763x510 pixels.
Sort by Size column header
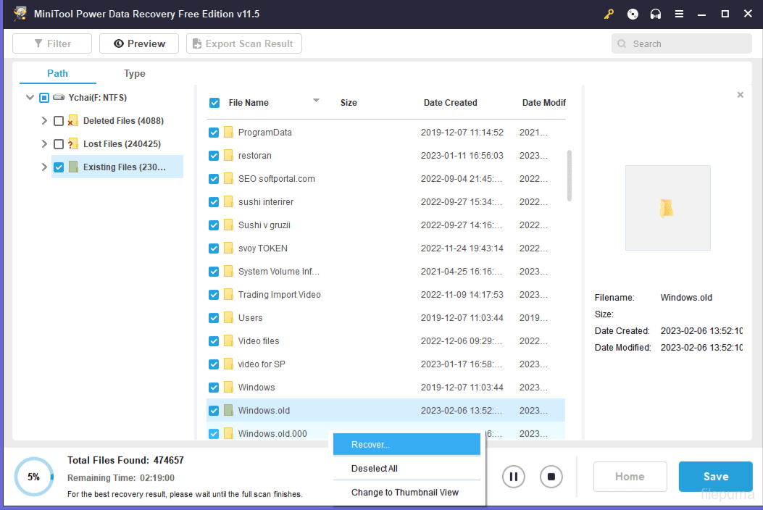click(x=349, y=103)
